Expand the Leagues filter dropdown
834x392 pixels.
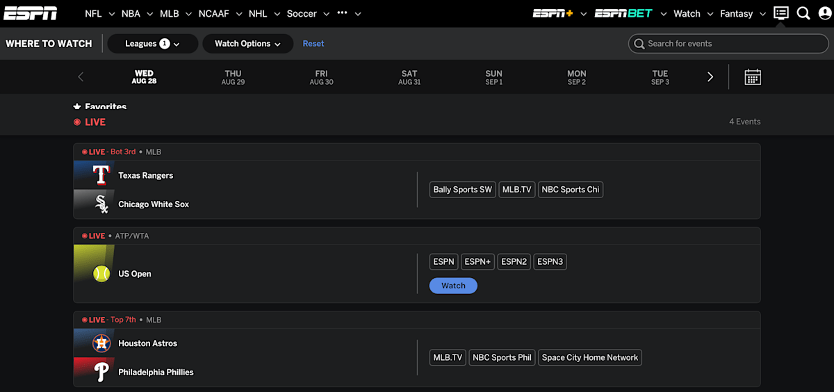tap(152, 44)
